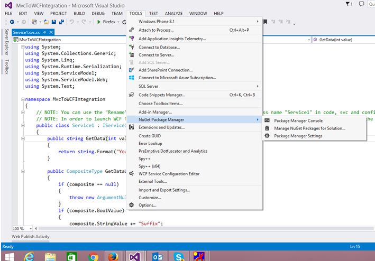The height and width of the screenshot is (261, 375).
Task: Click the New Project toolbar icon
Action: point(34,22)
